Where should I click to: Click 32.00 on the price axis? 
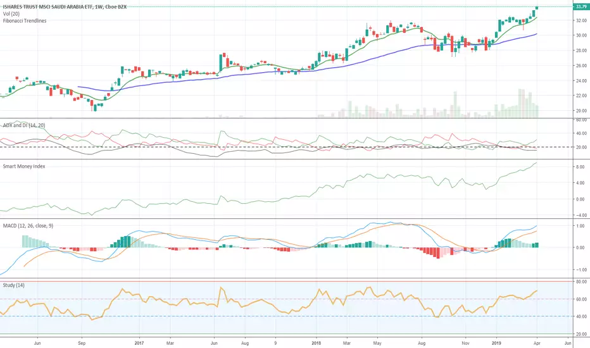581,20
